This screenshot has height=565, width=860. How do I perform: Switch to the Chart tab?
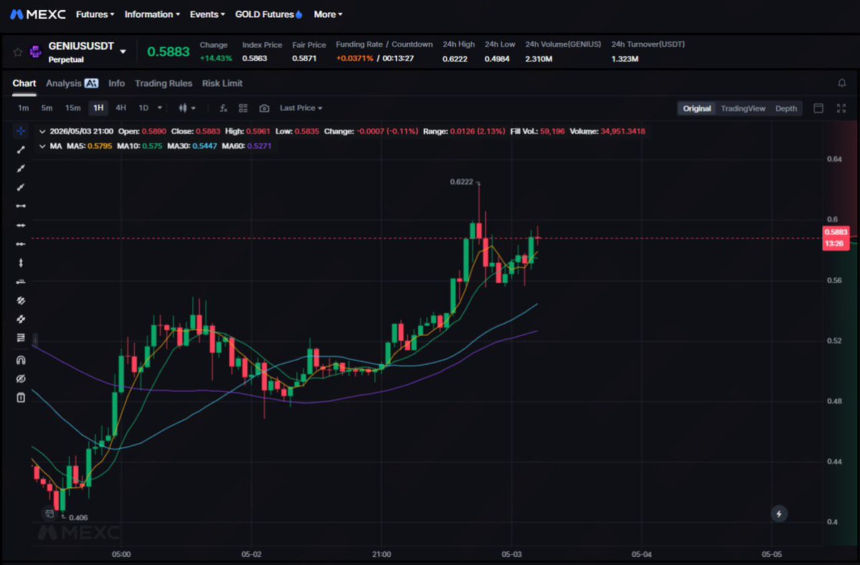coord(24,83)
